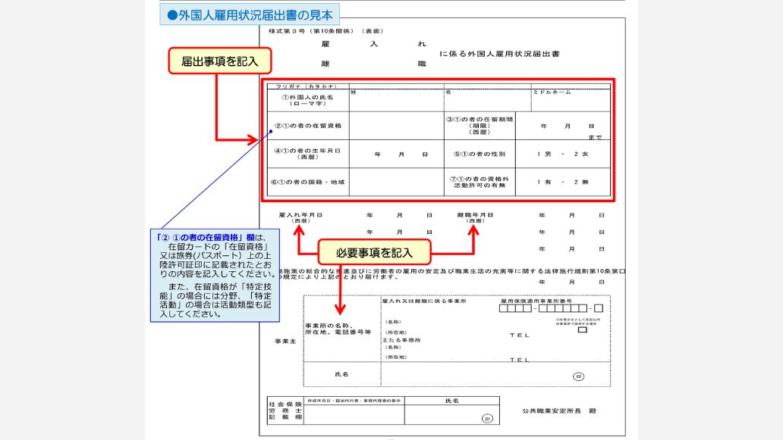This screenshot has height=440, width=783.
Task: Click the 印 seal mark beside 氏名
Action: (577, 376)
